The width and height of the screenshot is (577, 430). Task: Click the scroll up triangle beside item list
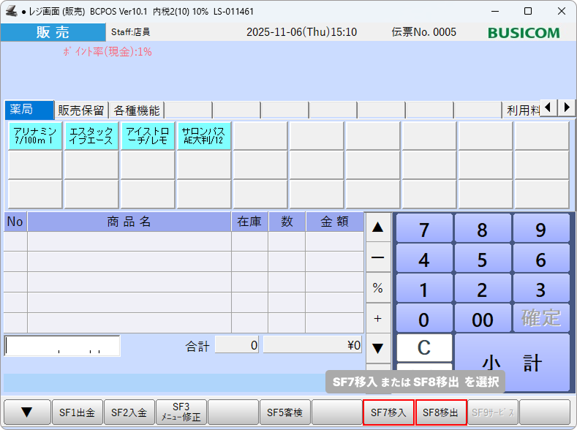click(377, 227)
